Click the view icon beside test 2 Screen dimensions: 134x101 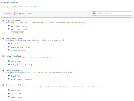(9, 29)
